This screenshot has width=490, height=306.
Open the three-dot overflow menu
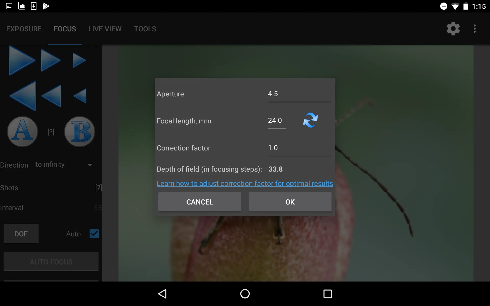(475, 29)
